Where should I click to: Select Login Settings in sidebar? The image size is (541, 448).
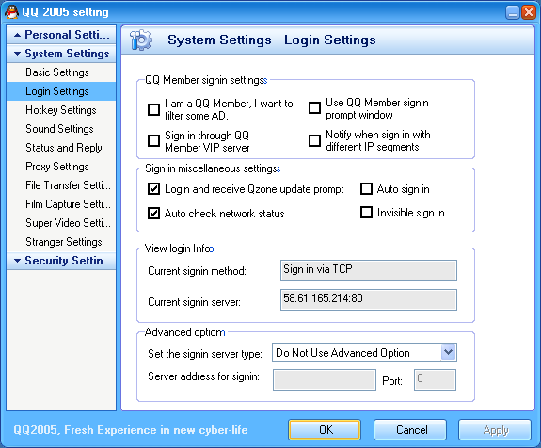pyautogui.click(x=61, y=91)
